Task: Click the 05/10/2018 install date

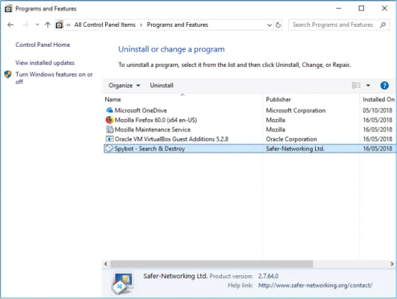Action: click(x=378, y=110)
